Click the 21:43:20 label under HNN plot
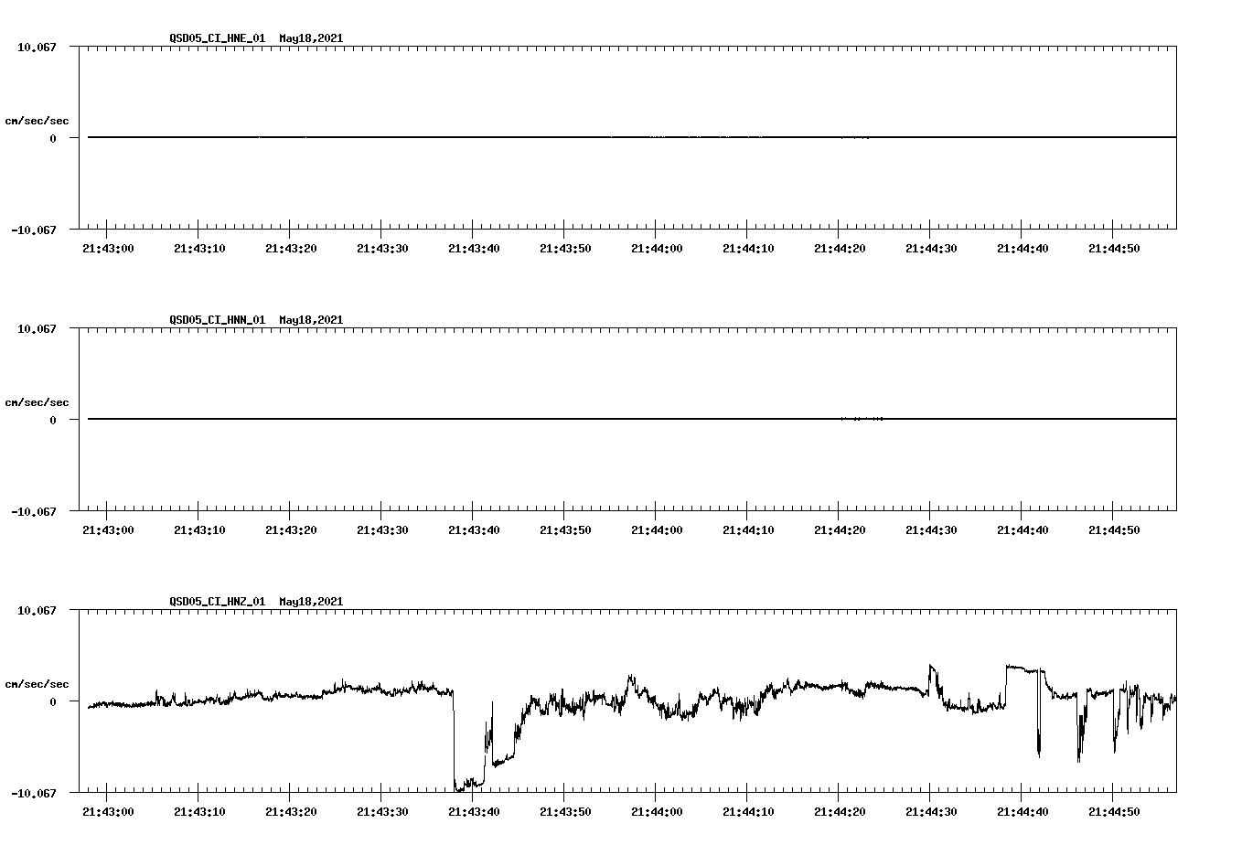This screenshot has width=1242, height=845. (x=291, y=530)
